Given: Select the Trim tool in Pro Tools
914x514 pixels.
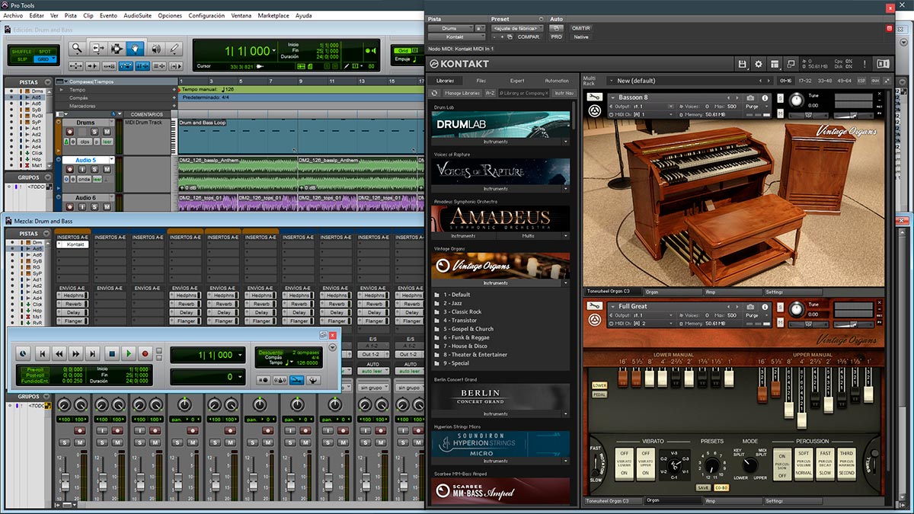Looking at the screenshot, I should (97, 49).
